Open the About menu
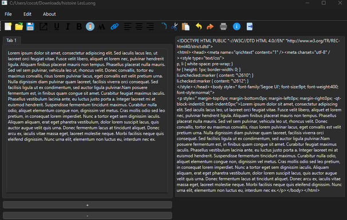Screen dimensions: 347x220 pyautogui.click(x=49, y=14)
